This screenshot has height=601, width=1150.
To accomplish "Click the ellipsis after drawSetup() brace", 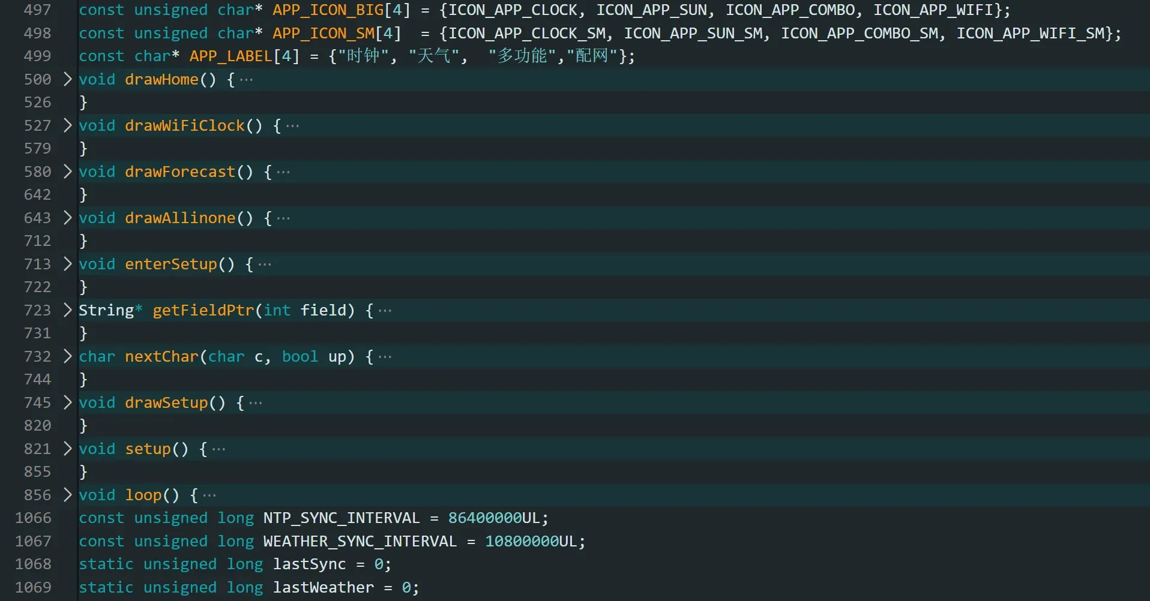I will coord(256,403).
